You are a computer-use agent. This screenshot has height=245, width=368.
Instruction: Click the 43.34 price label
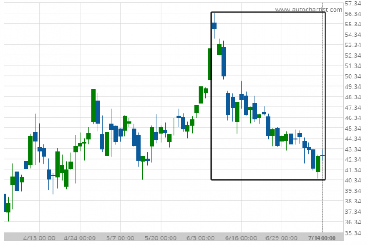(353, 149)
